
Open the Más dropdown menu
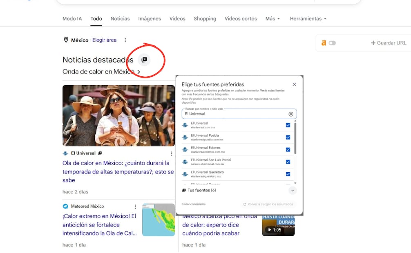click(273, 19)
